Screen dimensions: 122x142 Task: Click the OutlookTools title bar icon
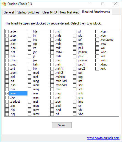click(4, 4)
